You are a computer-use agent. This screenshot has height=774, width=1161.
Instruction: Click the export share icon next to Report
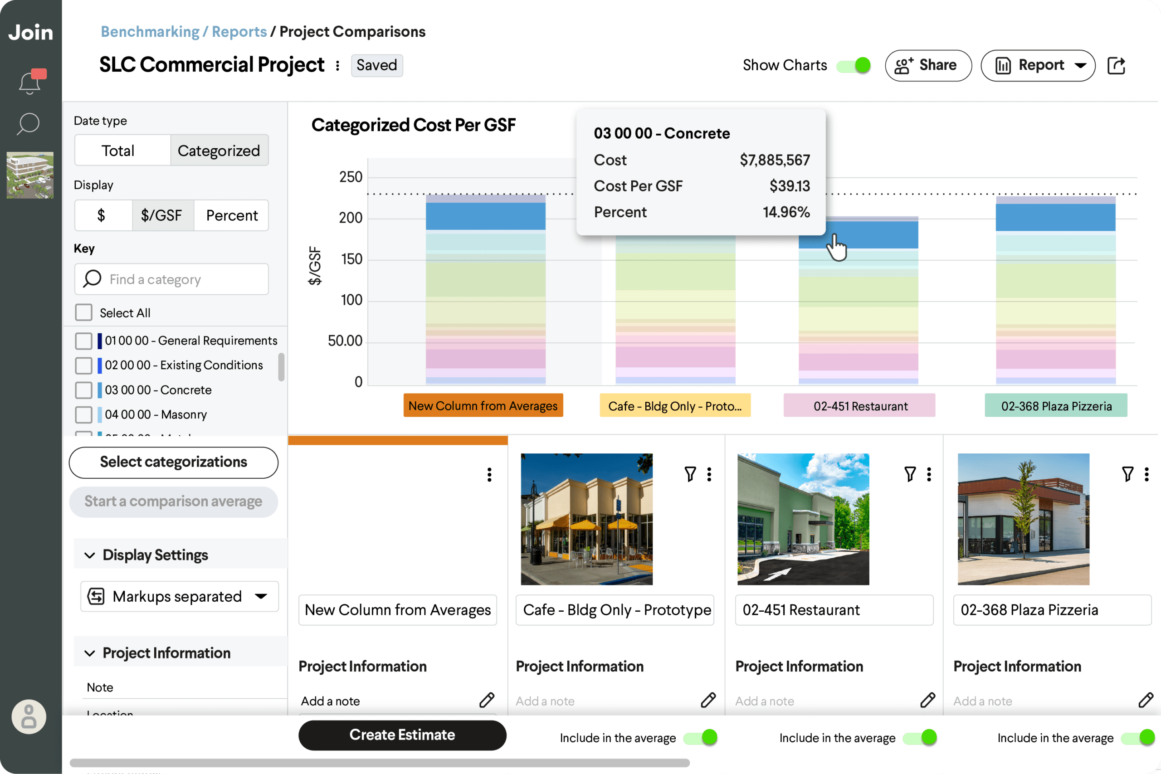tap(1117, 65)
